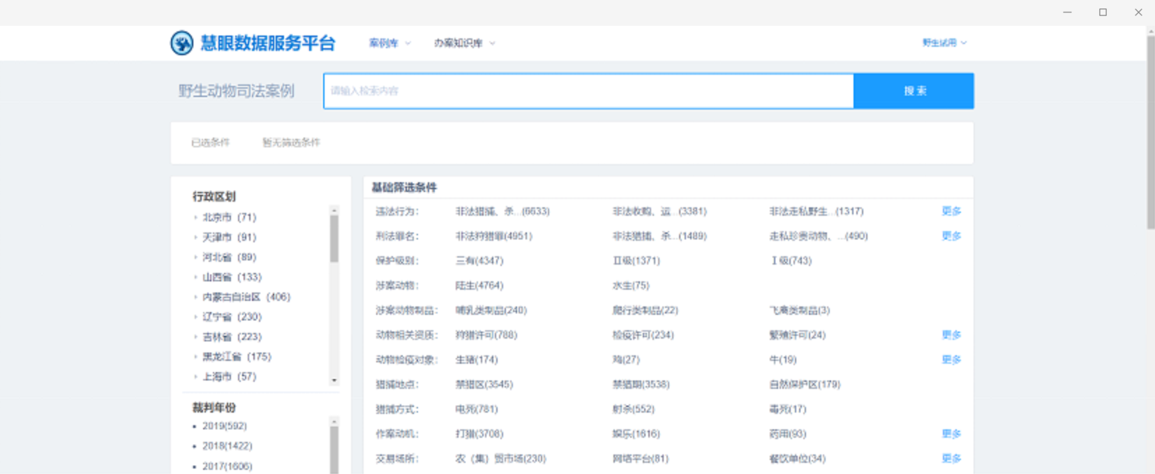
Task: Filter by year 2018(1422)
Action: tap(227, 445)
